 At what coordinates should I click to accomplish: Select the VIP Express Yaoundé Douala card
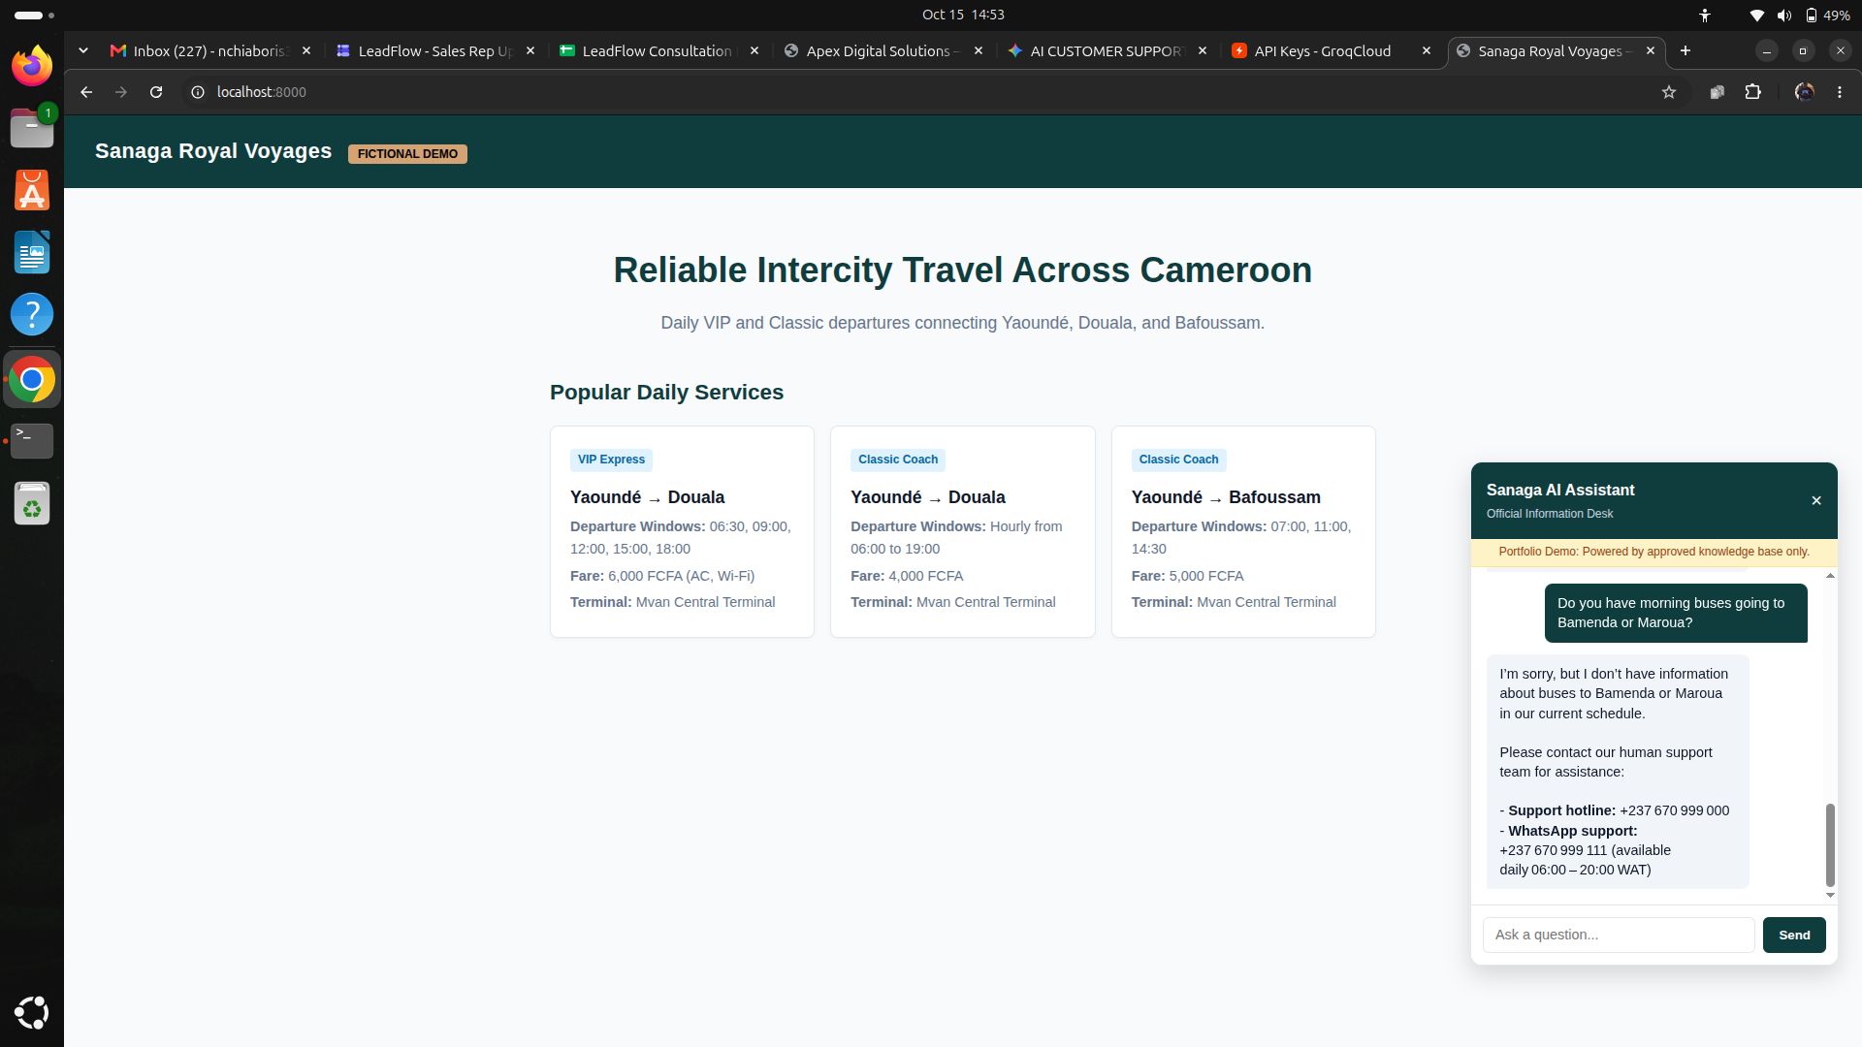682,531
